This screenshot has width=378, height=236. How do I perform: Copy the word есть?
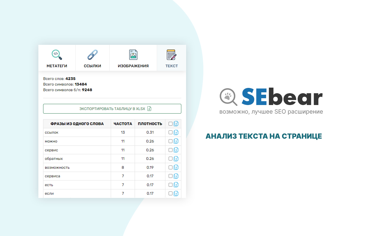coord(176,185)
